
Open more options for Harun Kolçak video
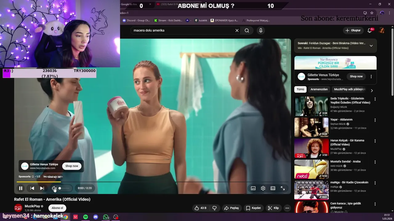375,141
